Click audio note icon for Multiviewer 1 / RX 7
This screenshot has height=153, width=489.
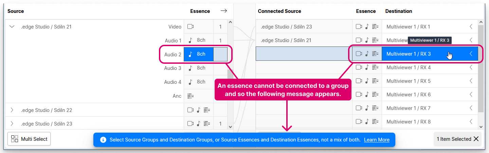pos(367,108)
